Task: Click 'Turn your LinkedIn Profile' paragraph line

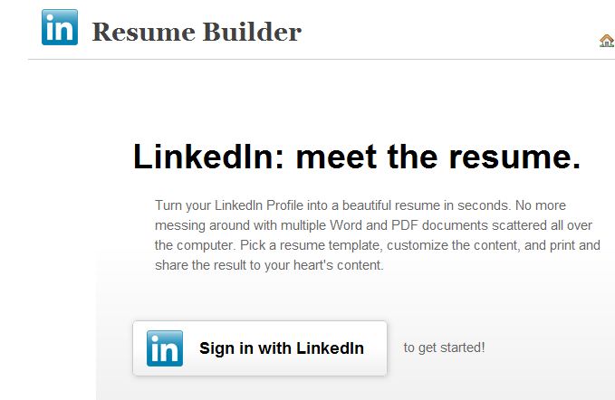Action: [360, 205]
